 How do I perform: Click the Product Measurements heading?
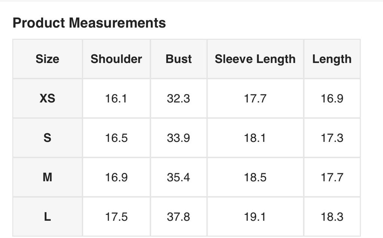coord(89,23)
